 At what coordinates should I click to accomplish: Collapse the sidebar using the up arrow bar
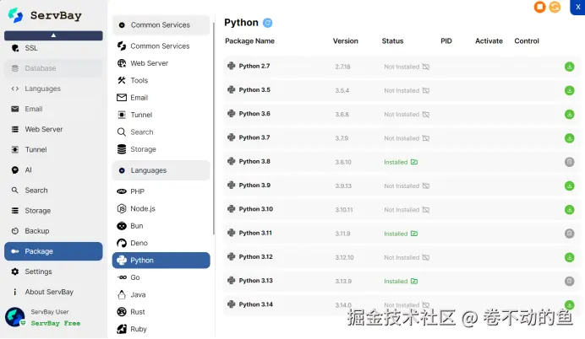[53, 35]
